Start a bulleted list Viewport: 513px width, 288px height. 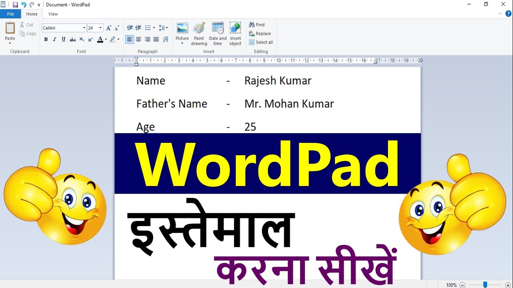[x=147, y=28]
